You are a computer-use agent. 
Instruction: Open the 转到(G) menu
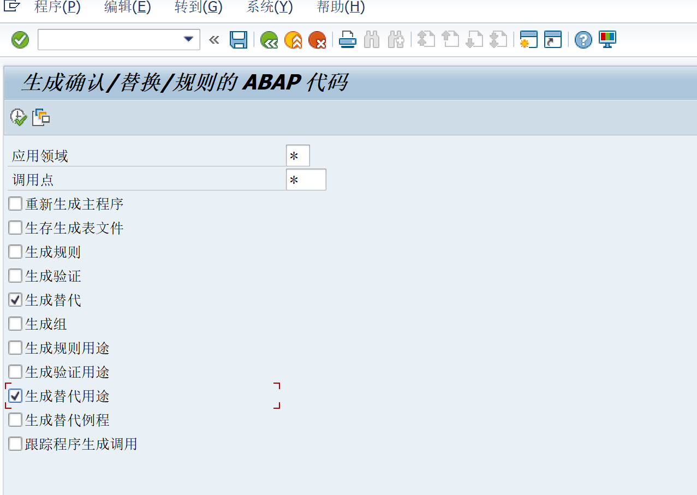point(199,7)
